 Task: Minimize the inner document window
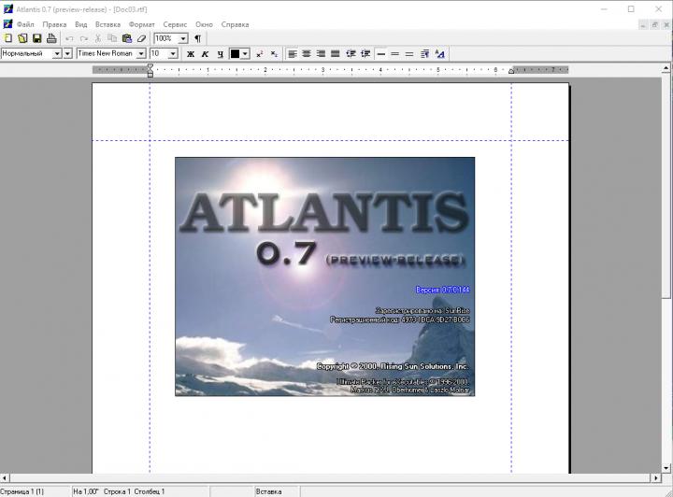[x=642, y=25]
